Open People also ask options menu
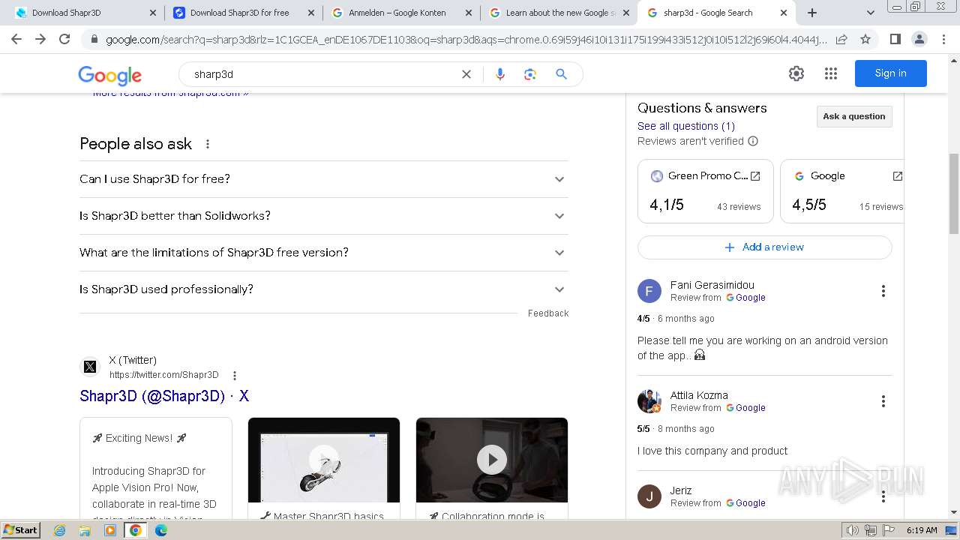This screenshot has width=960, height=540. (x=208, y=144)
